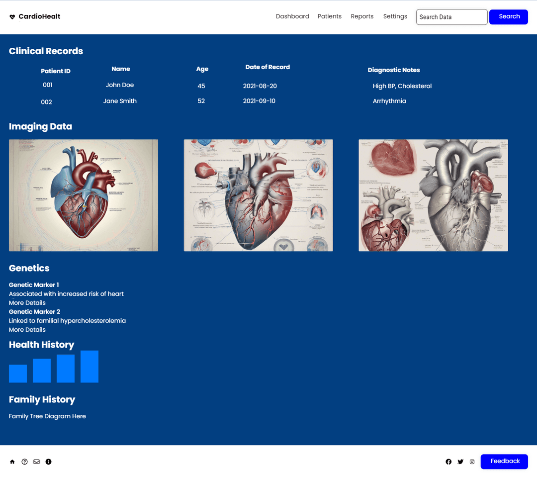Image resolution: width=537 pixels, height=478 pixels.
Task: Open More Details under Genetic Marker 1
Action: [x=27, y=302]
